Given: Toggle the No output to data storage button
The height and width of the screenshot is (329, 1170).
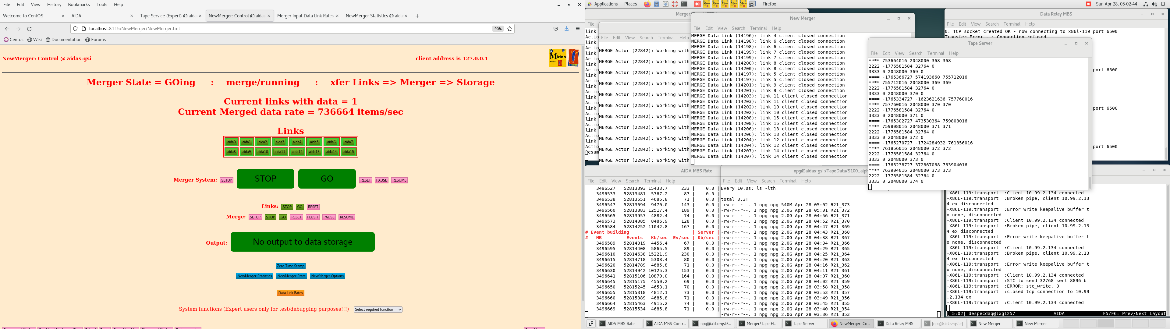Looking at the screenshot, I should [303, 242].
